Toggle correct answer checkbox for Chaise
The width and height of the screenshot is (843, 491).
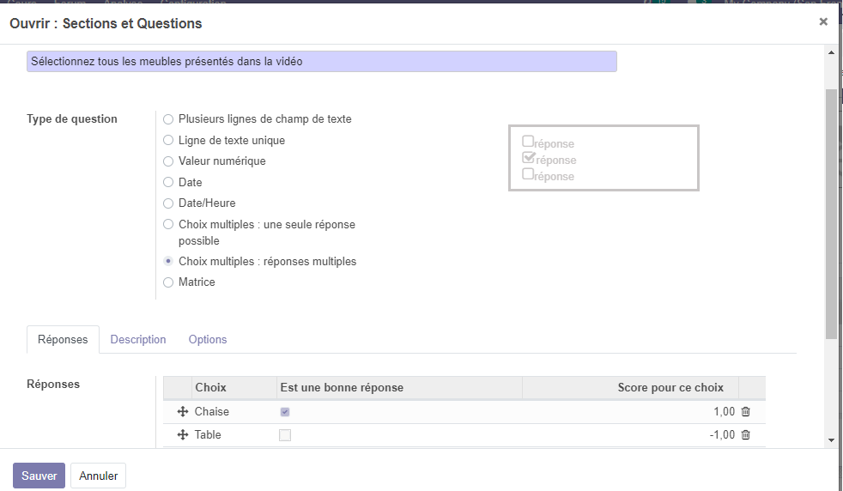click(x=285, y=412)
